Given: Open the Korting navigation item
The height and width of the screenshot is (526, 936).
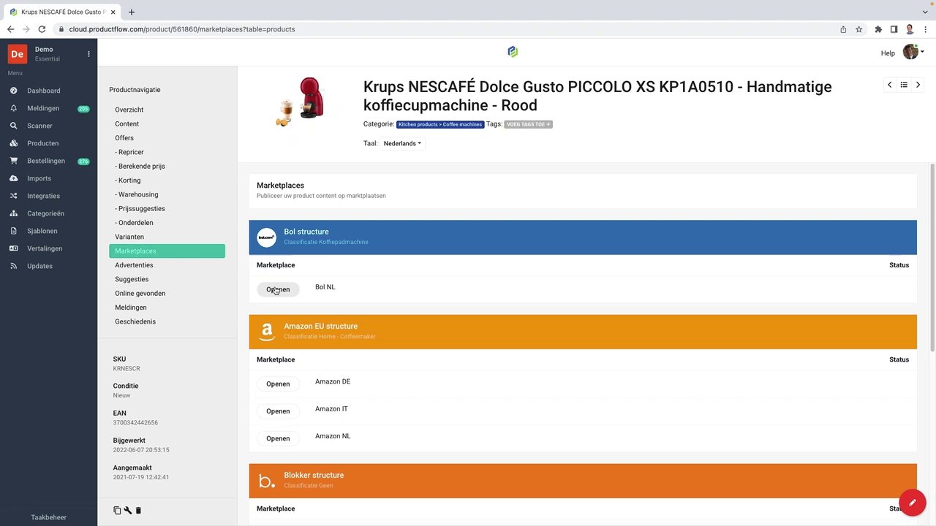Looking at the screenshot, I should (128, 180).
